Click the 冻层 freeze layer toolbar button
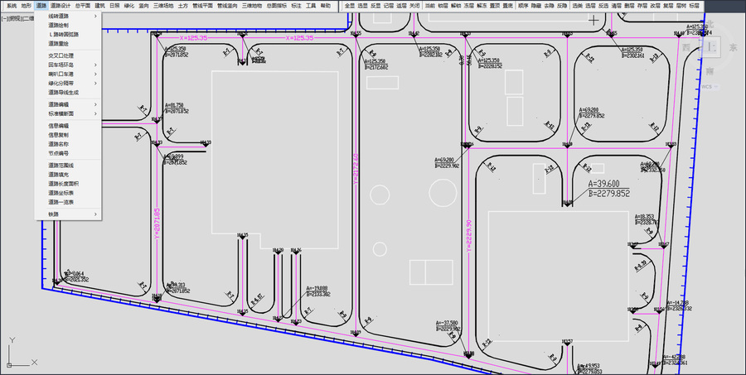Image resolution: width=746 pixels, height=375 pixels. pos(468,6)
